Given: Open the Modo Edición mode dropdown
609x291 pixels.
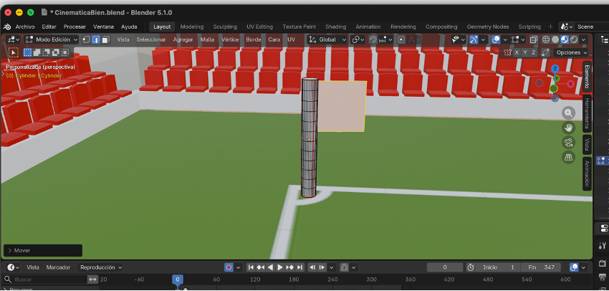Looking at the screenshot, I should click(52, 39).
